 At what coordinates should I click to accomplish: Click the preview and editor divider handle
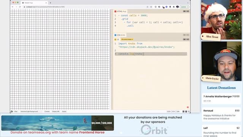pos(112,59)
